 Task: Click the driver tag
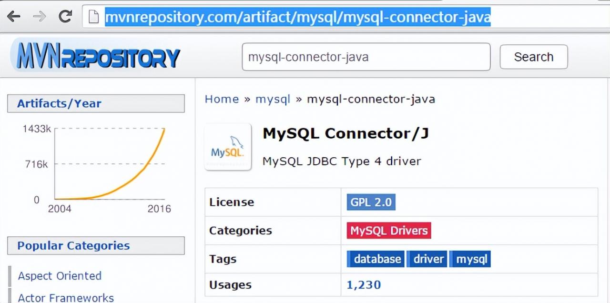(x=427, y=259)
